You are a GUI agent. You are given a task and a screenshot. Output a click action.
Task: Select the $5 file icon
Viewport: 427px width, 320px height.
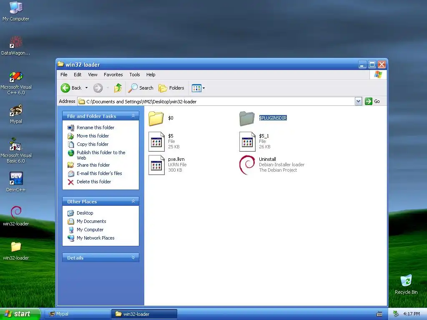pyautogui.click(x=156, y=142)
